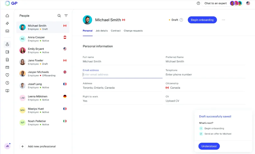Open the US flag language selector

pos(248,3)
